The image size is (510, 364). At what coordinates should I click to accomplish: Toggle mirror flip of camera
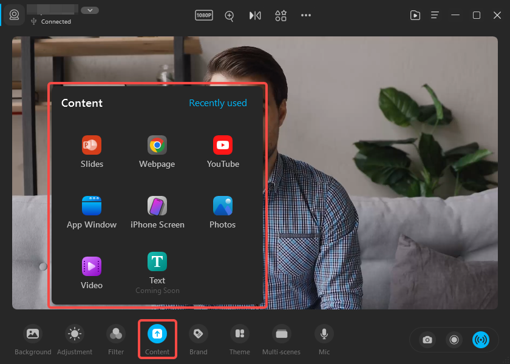click(255, 16)
